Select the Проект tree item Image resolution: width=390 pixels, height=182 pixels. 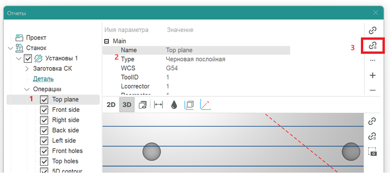pyautogui.click(x=36, y=38)
